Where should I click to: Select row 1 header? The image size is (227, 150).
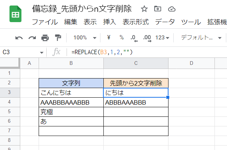coord(10,73)
